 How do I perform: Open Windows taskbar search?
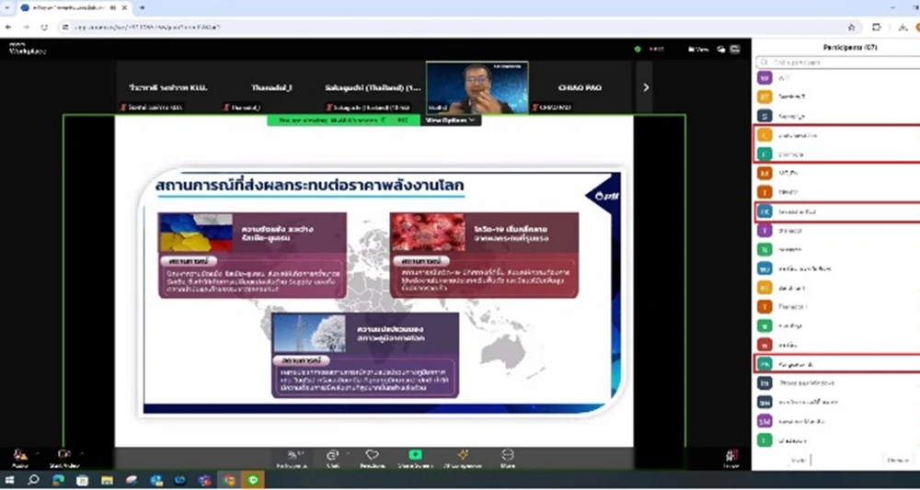[33, 480]
